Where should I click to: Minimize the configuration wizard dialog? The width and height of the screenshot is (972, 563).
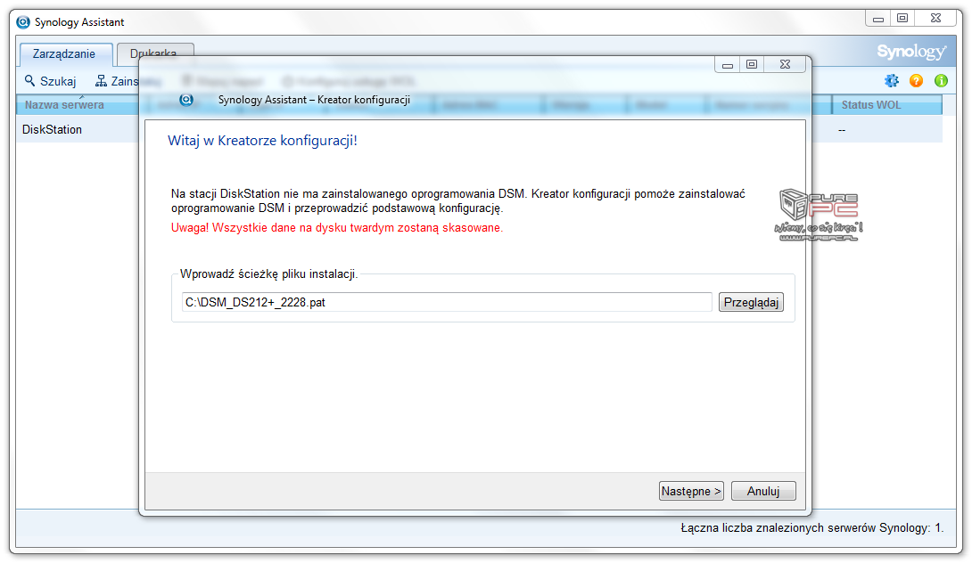click(727, 64)
